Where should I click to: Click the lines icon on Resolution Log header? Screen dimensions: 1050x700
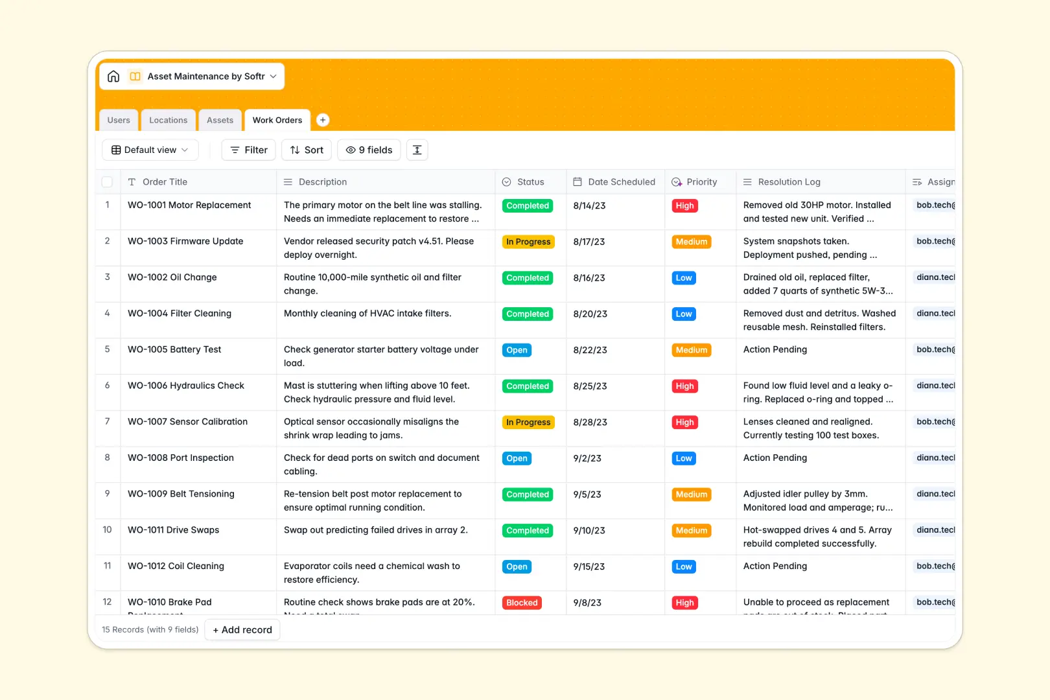(747, 181)
